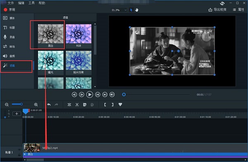Select the 轨道 1 track label
The height and width of the screenshot is (162, 248).
tap(9, 152)
